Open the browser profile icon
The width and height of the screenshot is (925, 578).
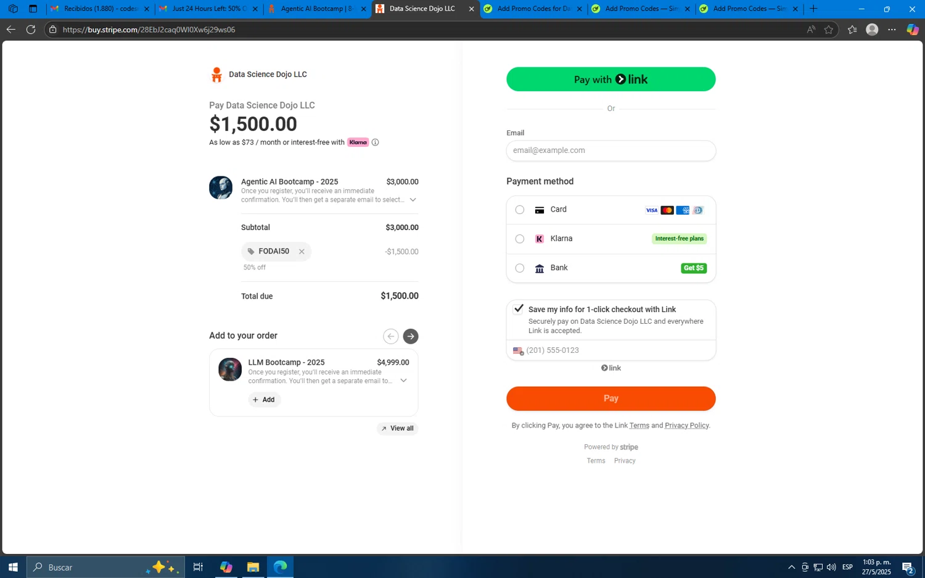tap(872, 30)
